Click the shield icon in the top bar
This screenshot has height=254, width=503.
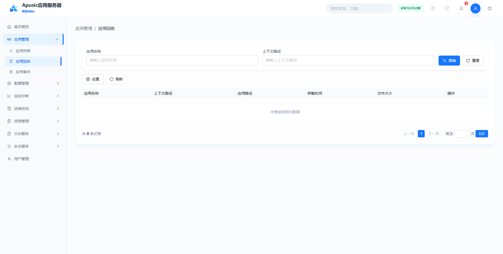433,8
